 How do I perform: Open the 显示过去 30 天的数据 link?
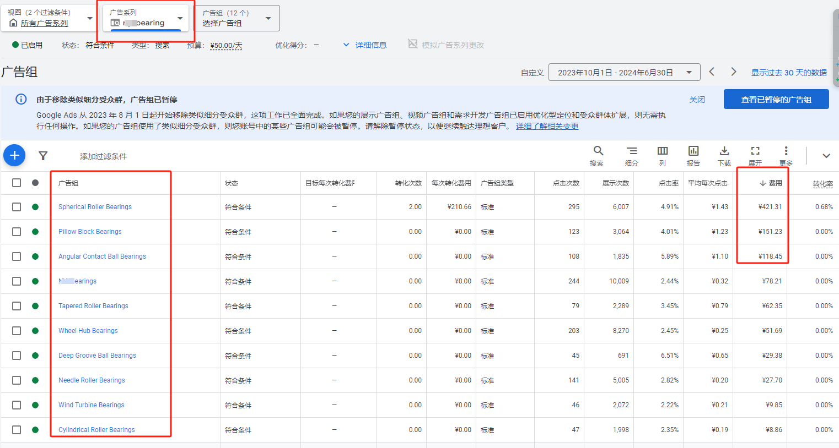(x=789, y=73)
